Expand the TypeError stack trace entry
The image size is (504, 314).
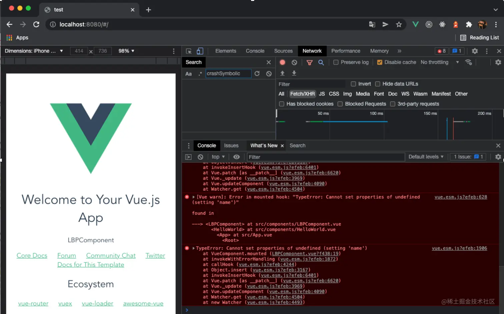[194, 248]
